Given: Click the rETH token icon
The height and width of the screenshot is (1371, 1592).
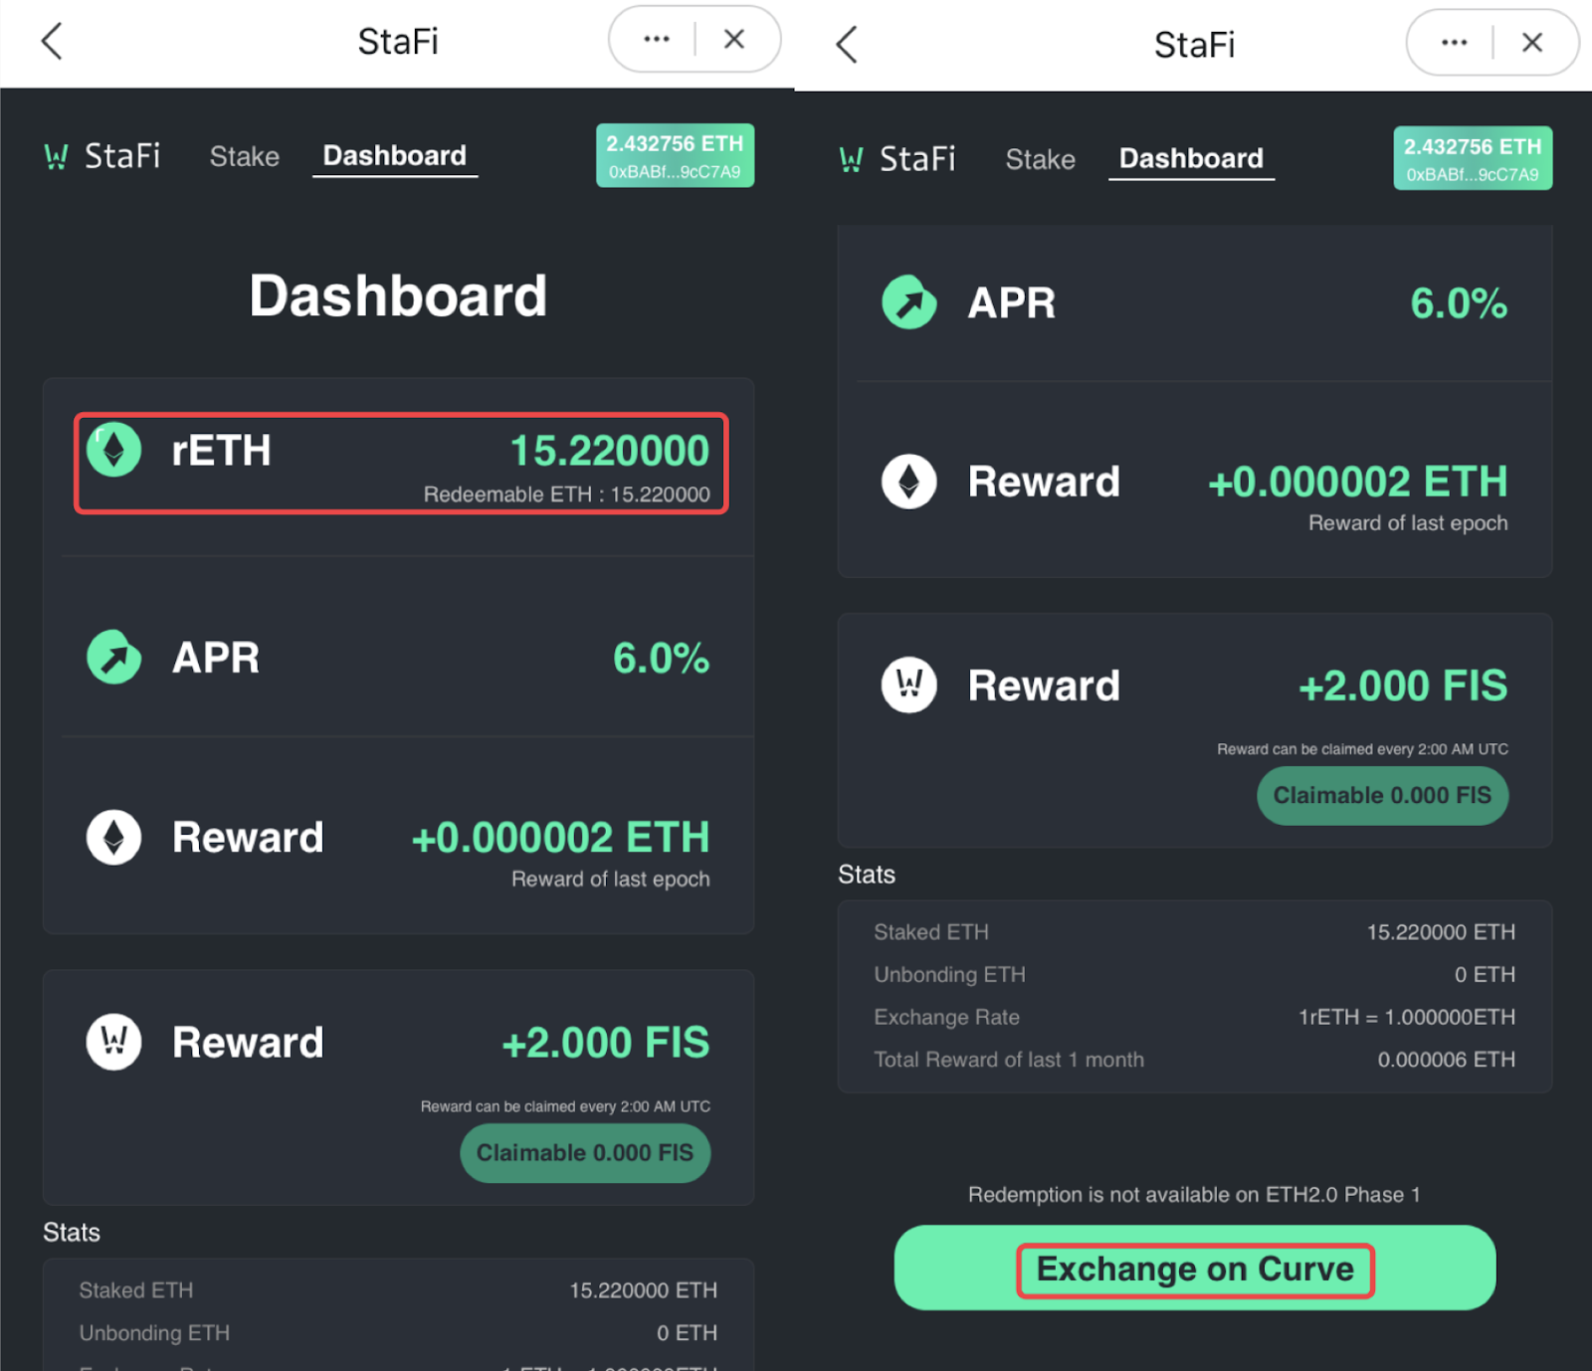Looking at the screenshot, I should tap(114, 450).
